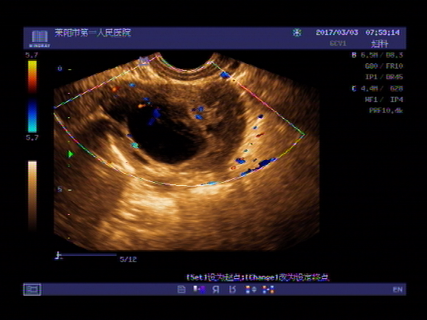Click the color Doppler velocity scale bar
The height and width of the screenshot is (320, 427).
[x=32, y=96]
